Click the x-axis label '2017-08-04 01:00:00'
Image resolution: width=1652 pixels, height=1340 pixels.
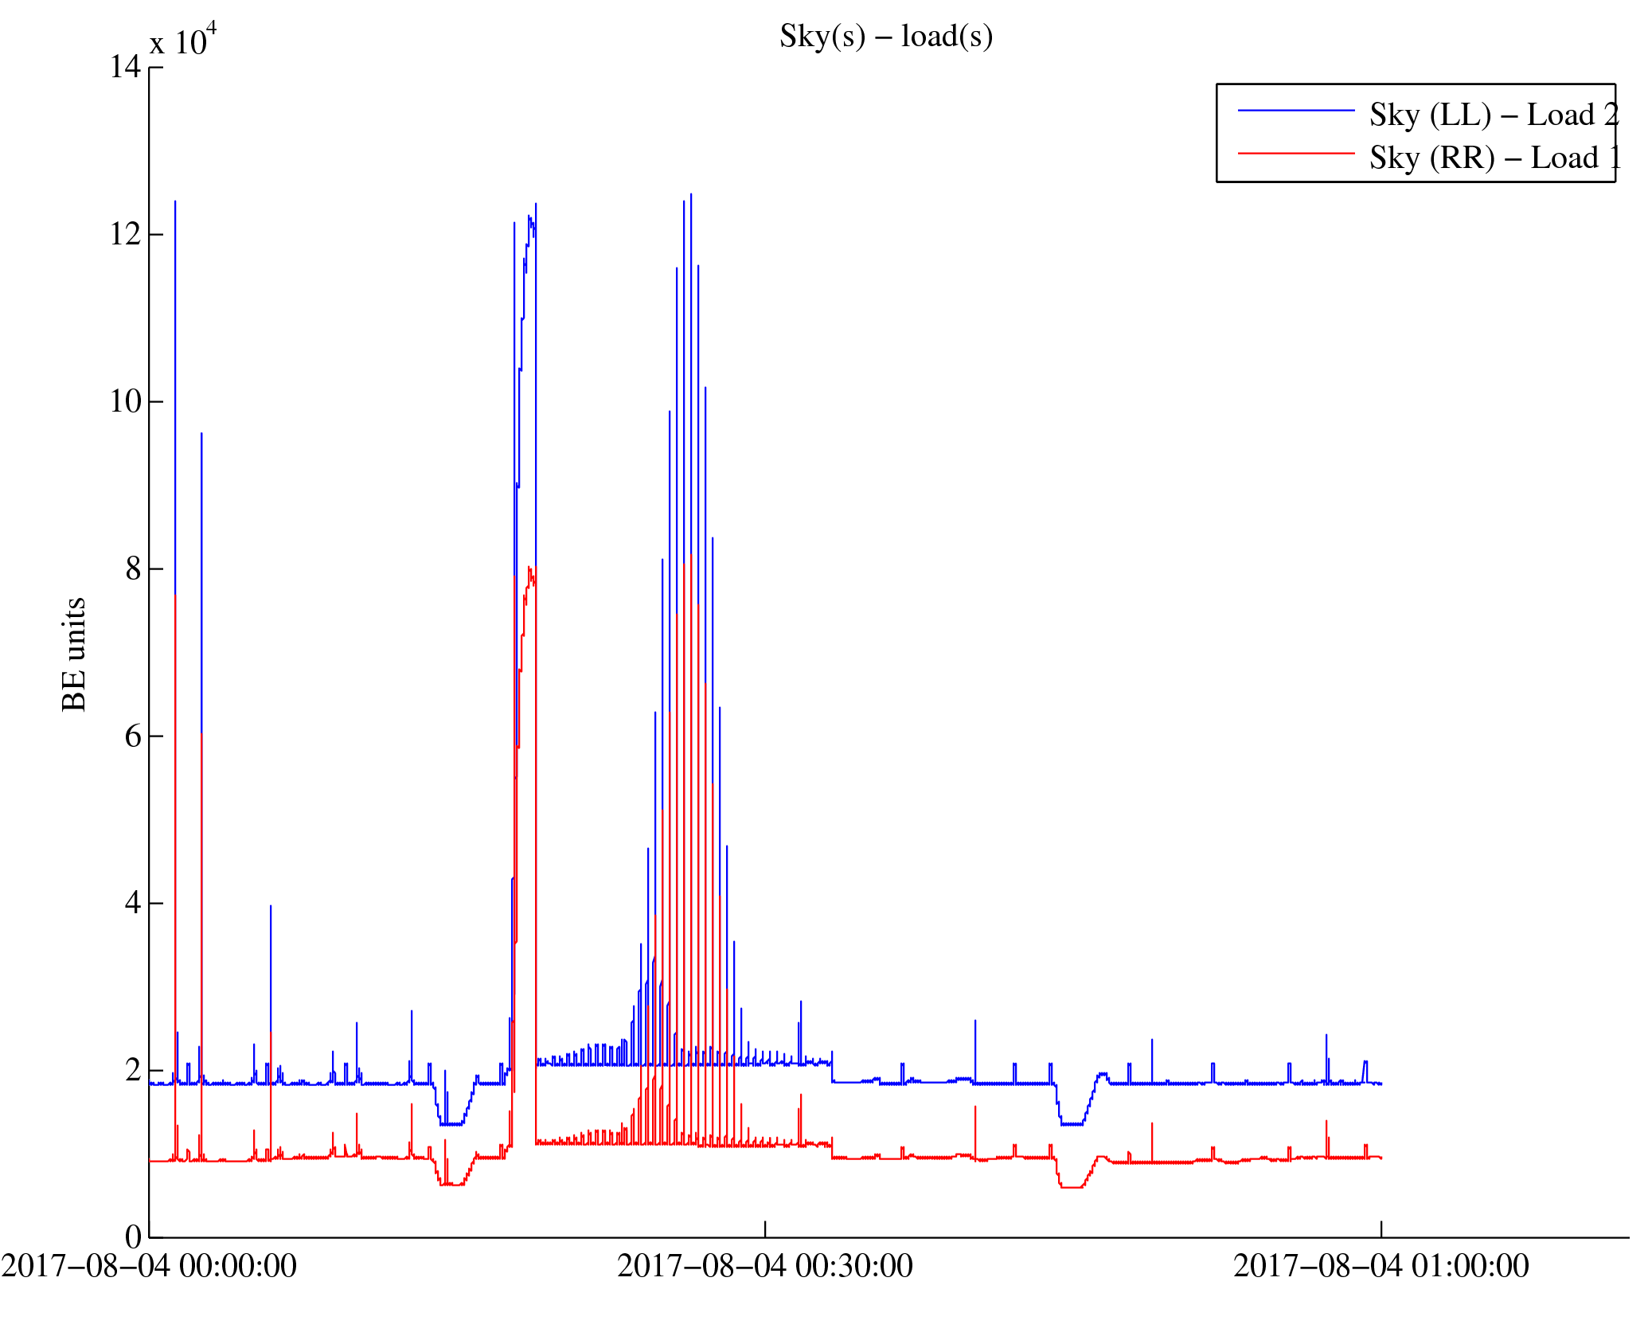click(x=1381, y=1266)
